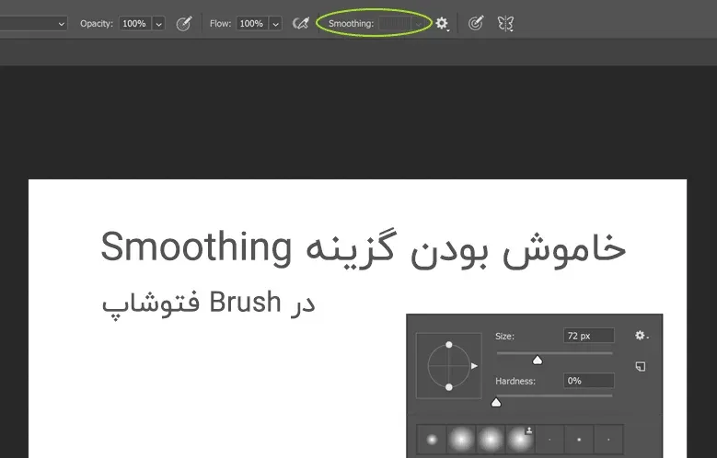Screen dimensions: 717x458
Task: Create new brush preset from panel icon
Action: [x=641, y=366]
